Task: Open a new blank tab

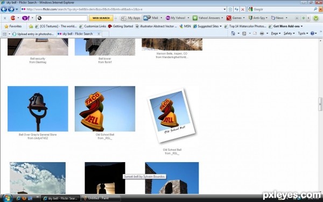Action: [x=106, y=34]
